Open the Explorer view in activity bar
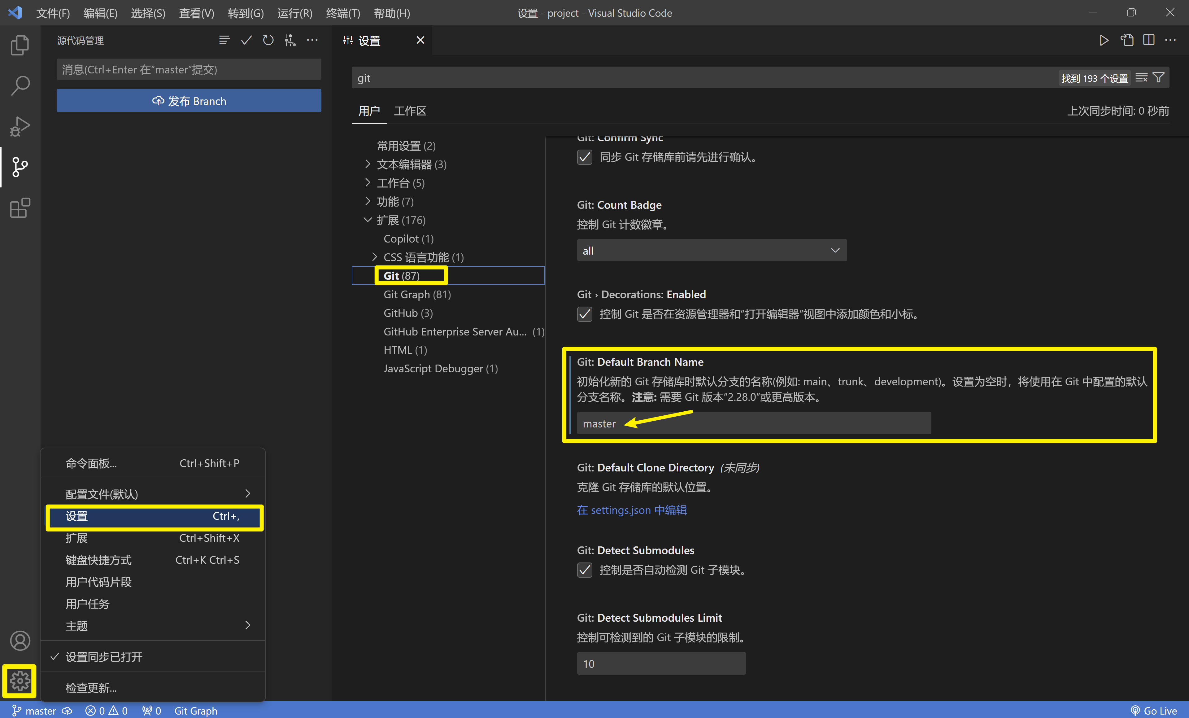Image resolution: width=1189 pixels, height=718 pixels. pyautogui.click(x=20, y=45)
